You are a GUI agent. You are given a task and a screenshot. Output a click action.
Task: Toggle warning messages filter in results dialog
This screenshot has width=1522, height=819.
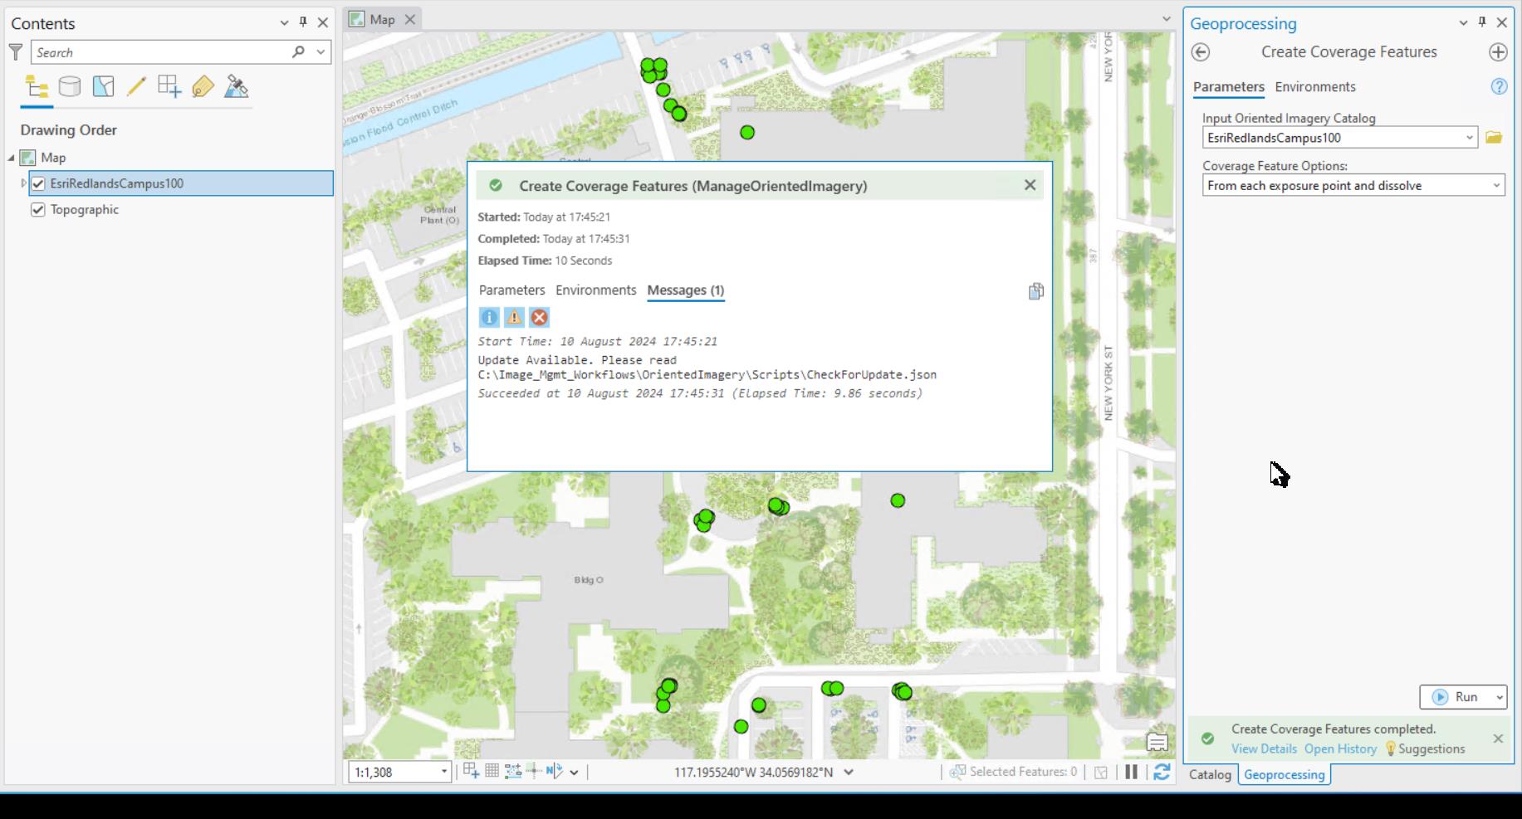514,317
